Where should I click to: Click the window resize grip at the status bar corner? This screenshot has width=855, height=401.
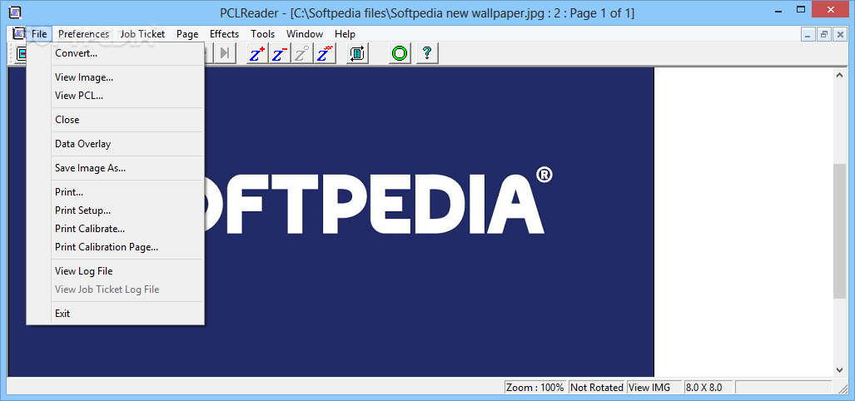[842, 388]
